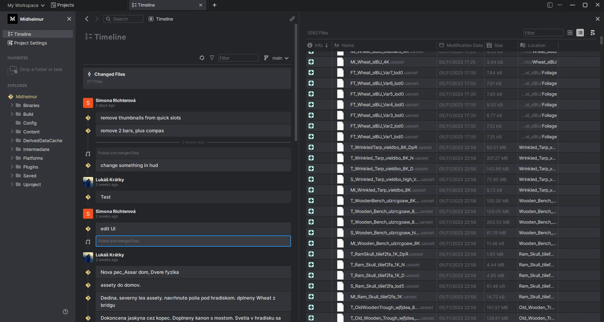Open the filter funnel icon next to refresh

(x=212, y=58)
